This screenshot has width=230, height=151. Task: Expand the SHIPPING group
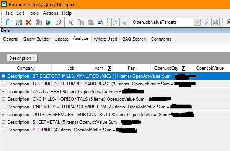3,130
